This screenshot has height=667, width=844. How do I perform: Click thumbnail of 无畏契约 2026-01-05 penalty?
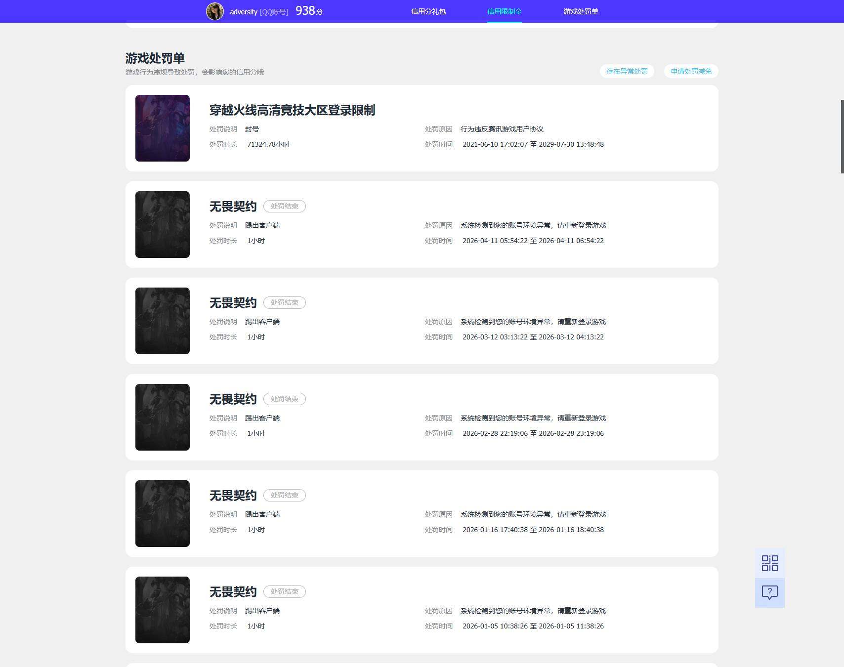coord(163,610)
